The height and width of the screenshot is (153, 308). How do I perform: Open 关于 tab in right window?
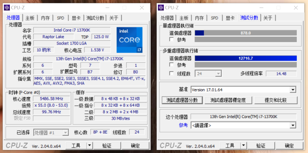click(x=268, y=18)
